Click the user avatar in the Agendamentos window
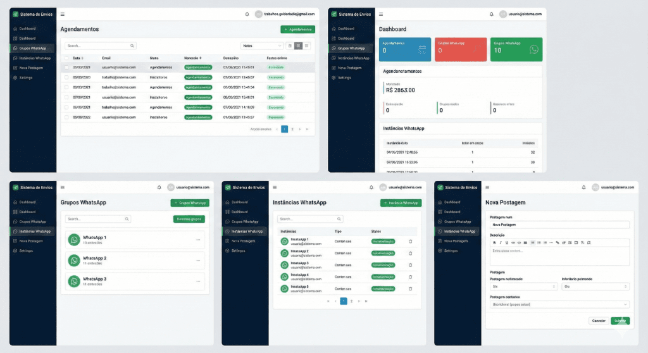Image resolution: width=648 pixels, height=353 pixels. click(x=259, y=14)
